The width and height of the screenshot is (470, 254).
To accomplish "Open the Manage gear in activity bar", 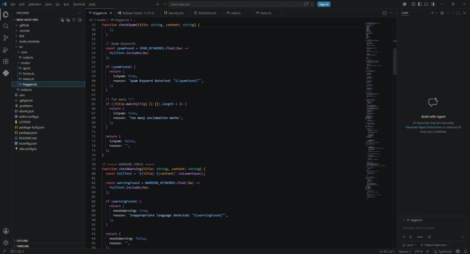I will [x=6, y=242].
